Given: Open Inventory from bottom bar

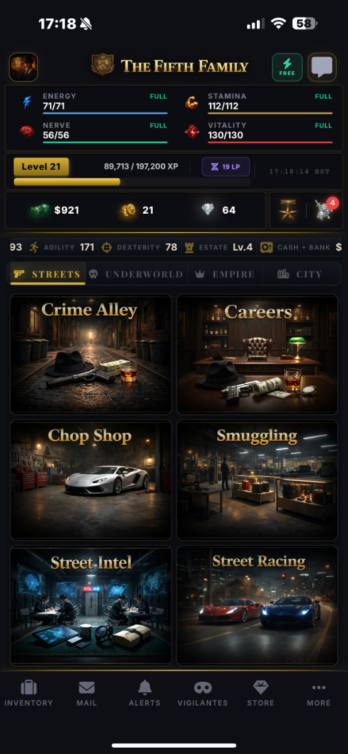Looking at the screenshot, I should pos(28,694).
